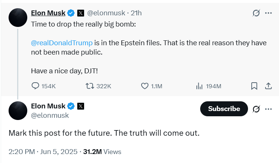Image resolution: width=279 pixels, height=163 pixels.
Task: Share the top post via share icon
Action: [268, 86]
